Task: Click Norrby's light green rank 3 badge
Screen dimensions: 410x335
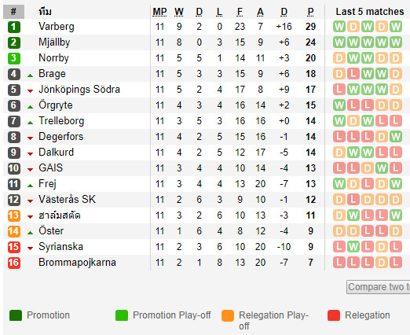Action: point(14,58)
